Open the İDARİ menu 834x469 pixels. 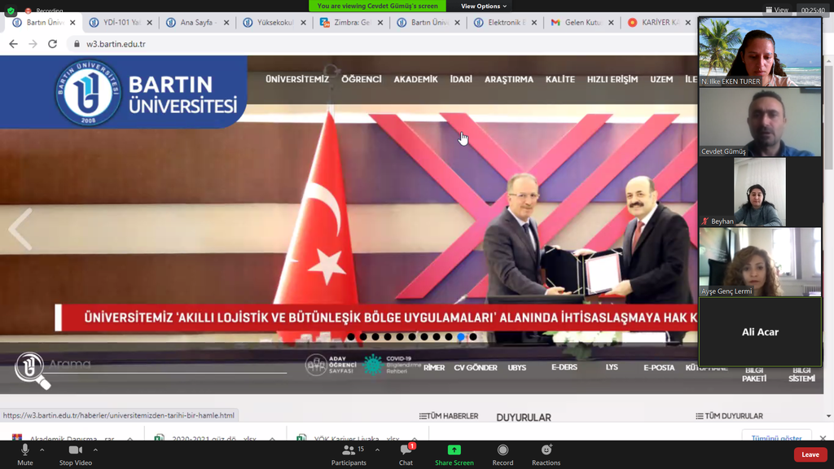(461, 79)
